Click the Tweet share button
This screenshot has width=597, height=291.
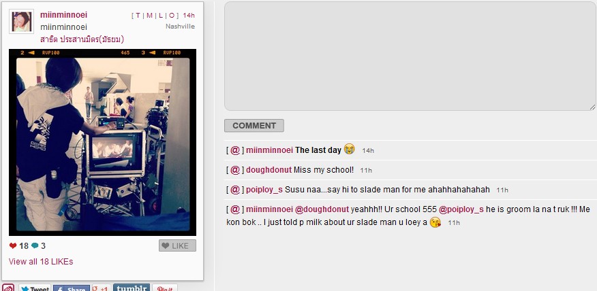[x=35, y=288]
